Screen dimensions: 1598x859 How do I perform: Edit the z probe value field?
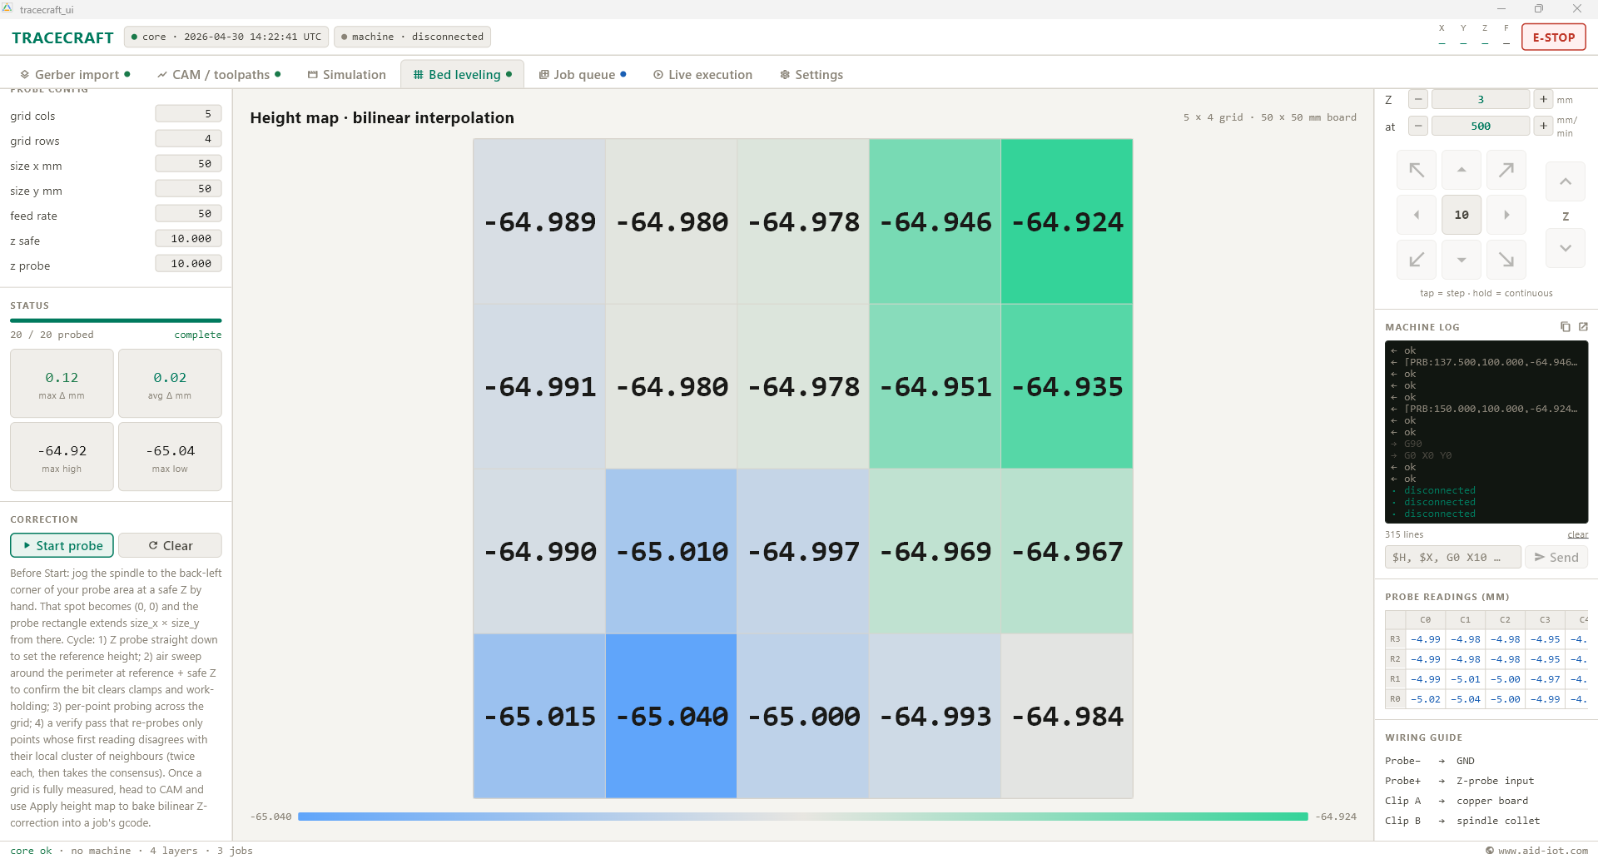[188, 264]
